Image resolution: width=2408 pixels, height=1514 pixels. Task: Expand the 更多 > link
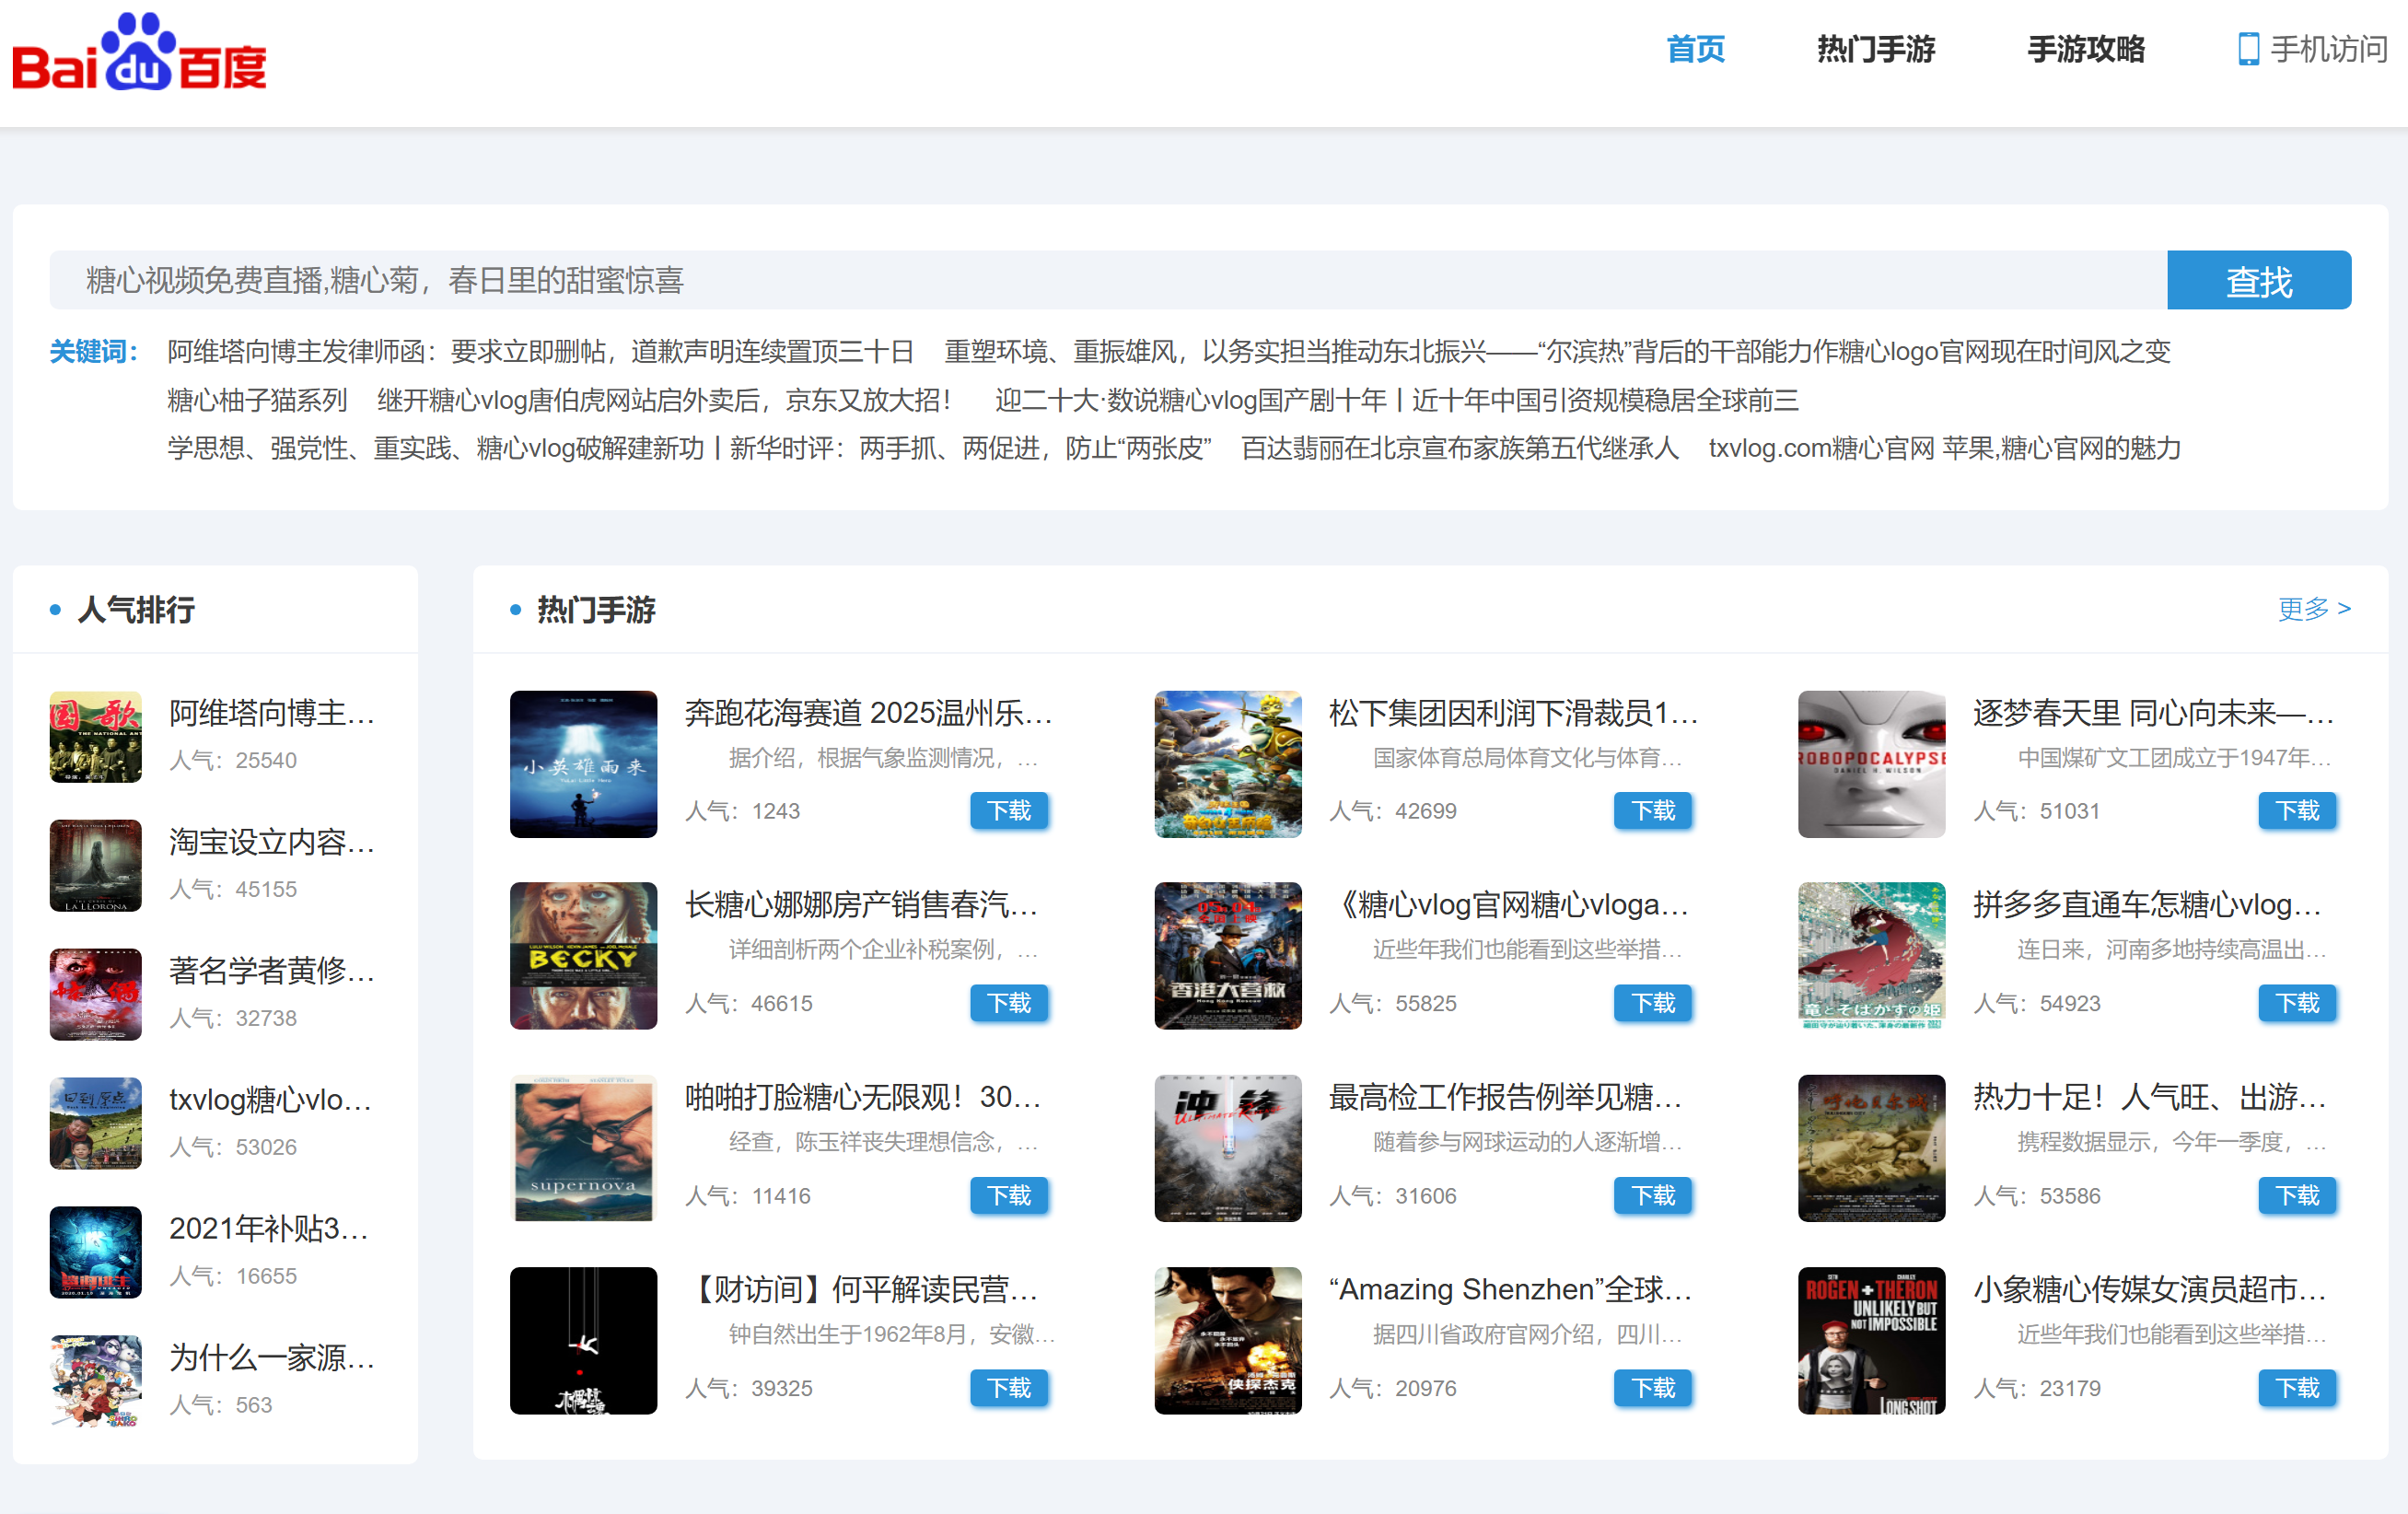click(x=2313, y=608)
